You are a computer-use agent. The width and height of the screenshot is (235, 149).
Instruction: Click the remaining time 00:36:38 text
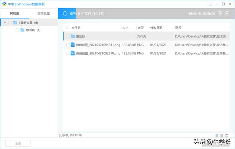click(202, 14)
